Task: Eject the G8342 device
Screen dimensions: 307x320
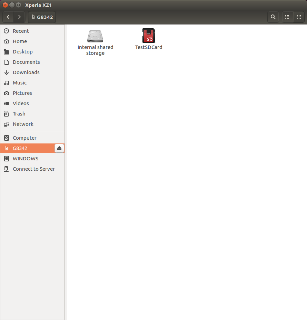Action: (x=59, y=148)
